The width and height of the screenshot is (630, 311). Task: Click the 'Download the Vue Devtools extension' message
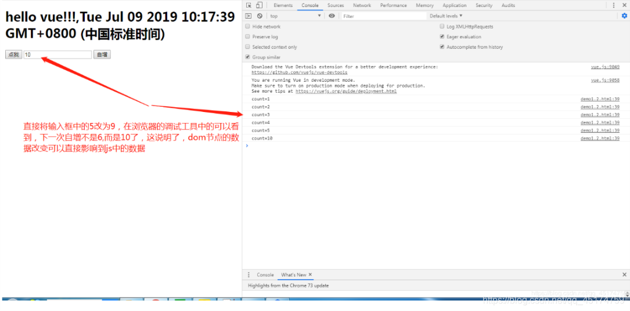tap(345, 67)
